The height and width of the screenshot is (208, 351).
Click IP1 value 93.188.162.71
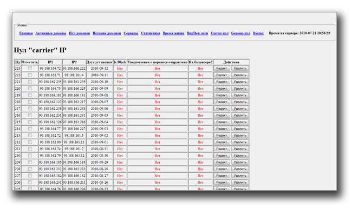pyautogui.click(x=50, y=75)
